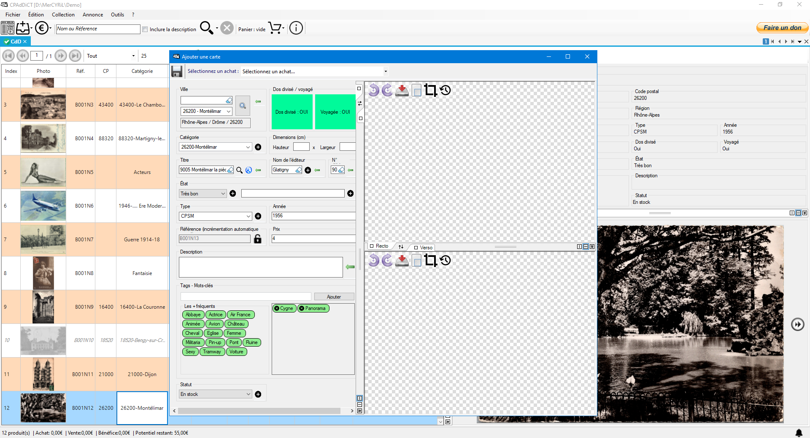The image size is (810, 438).
Task: Click the save floppy disk icon
Action: (x=177, y=72)
